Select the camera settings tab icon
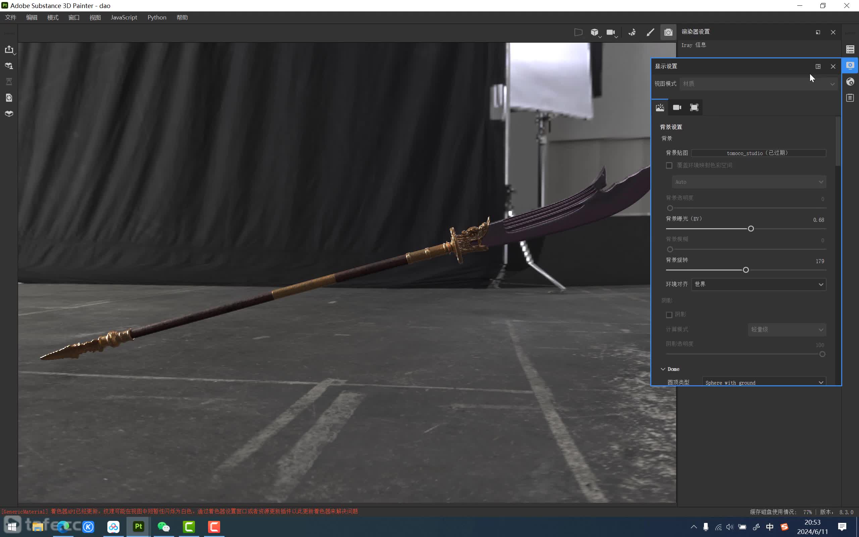 coord(677,107)
